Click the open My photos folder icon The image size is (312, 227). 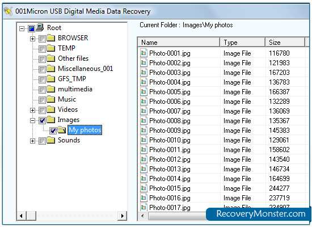coord(62,130)
